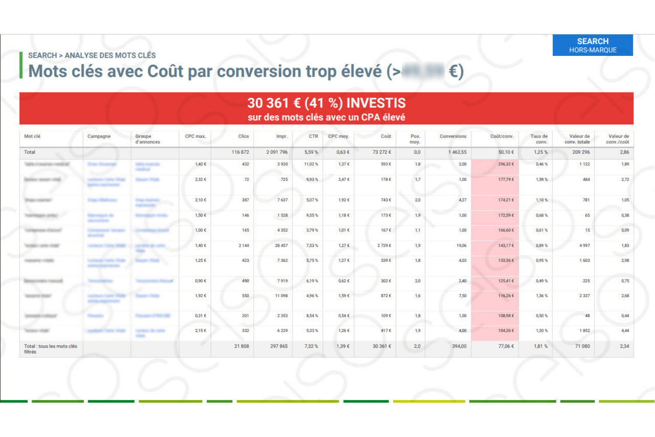
Task: Click the 'Valeur de conv./coût' column header
Action: coord(617,139)
